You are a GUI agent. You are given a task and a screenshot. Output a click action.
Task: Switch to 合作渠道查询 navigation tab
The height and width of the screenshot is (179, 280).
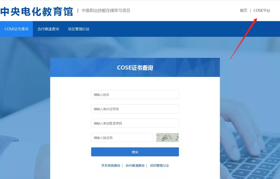[x=48, y=29]
